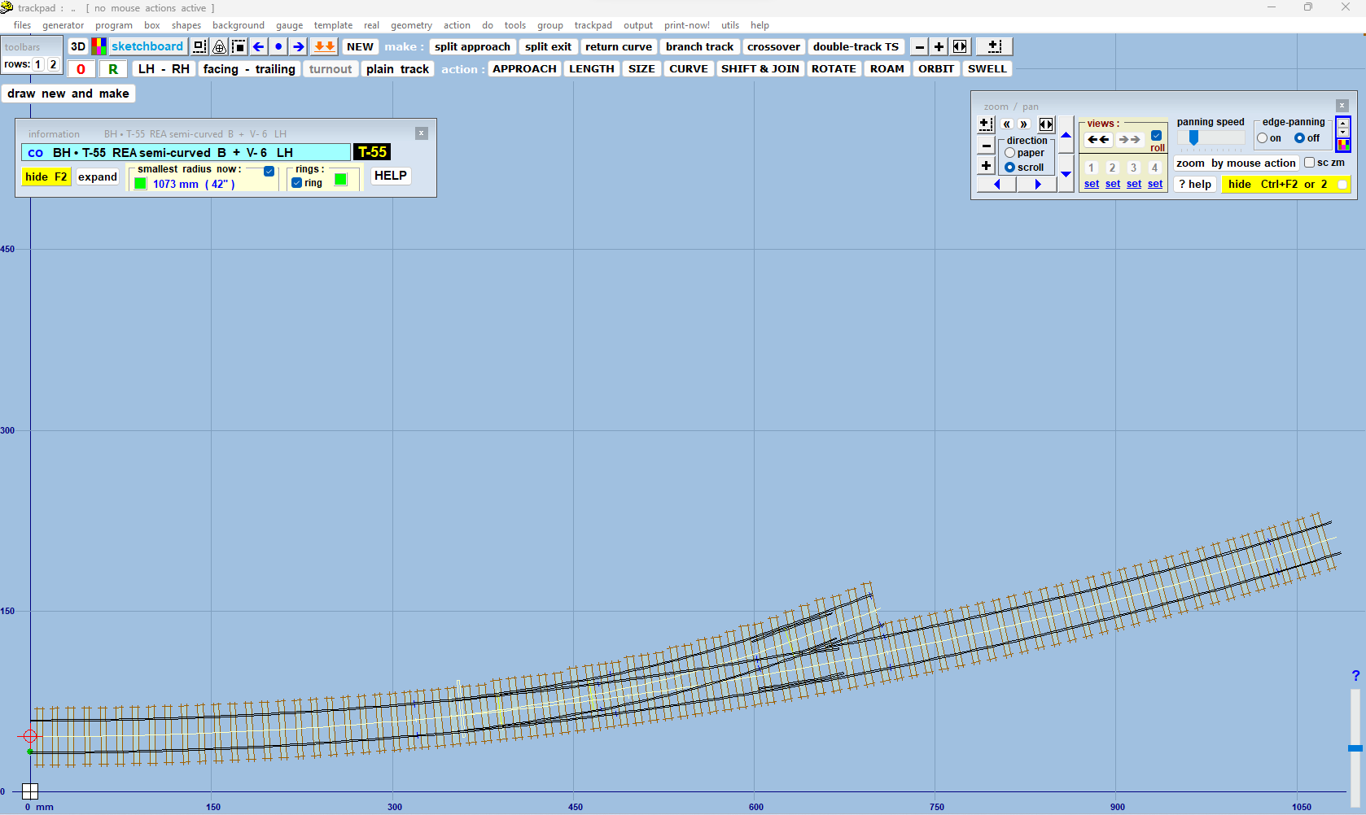This screenshot has width=1366, height=815.
Task: Toggle the ring checkbox
Action: coord(296,183)
